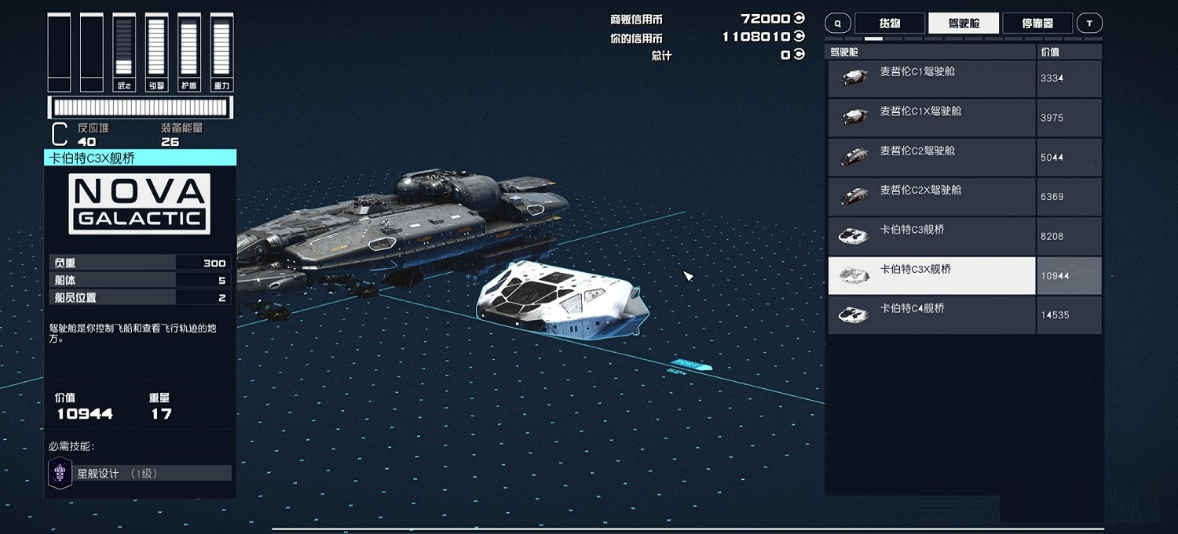Click the 卡伯特C3舰桥 module thumbnail icon

point(854,235)
